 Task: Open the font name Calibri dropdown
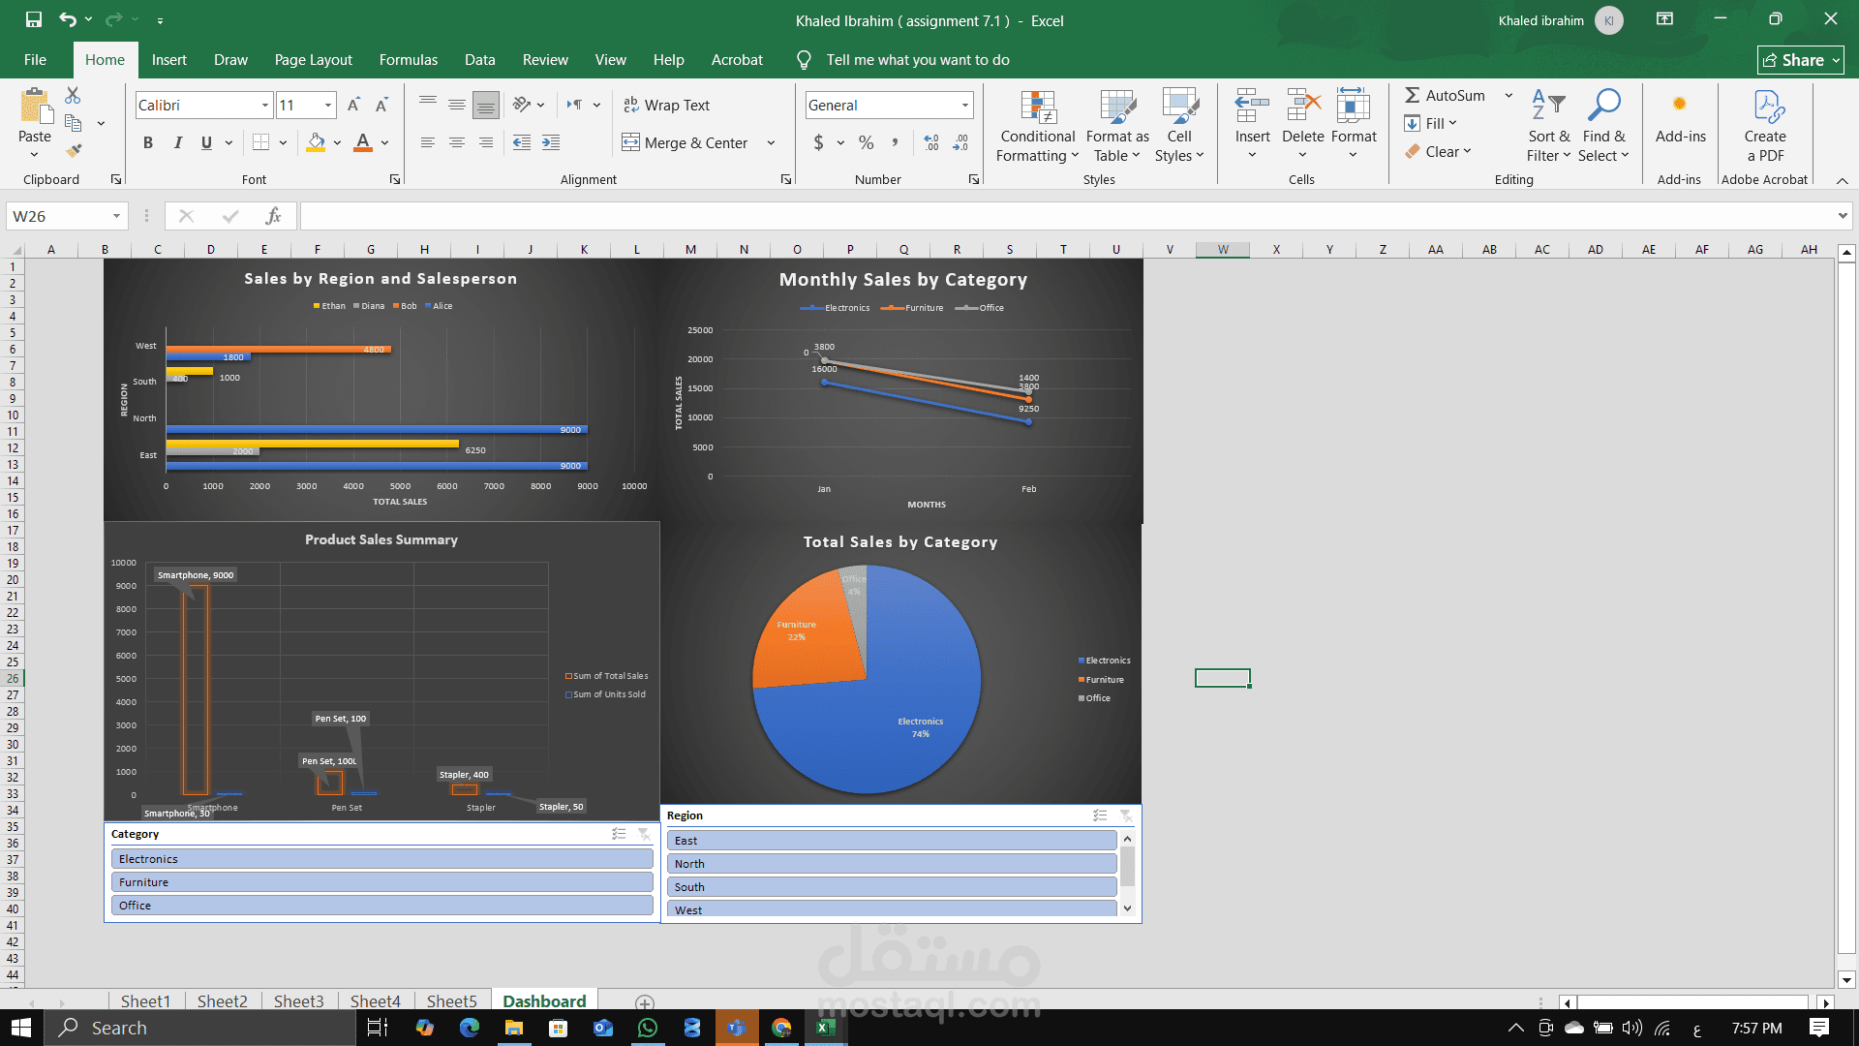(x=264, y=105)
